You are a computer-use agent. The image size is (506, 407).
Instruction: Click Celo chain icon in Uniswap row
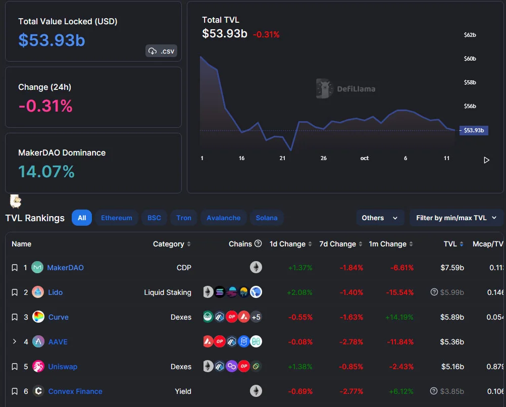256,366
